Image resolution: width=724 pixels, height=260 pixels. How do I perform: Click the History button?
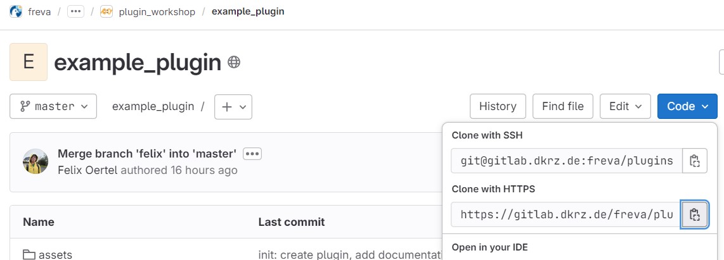coord(498,106)
